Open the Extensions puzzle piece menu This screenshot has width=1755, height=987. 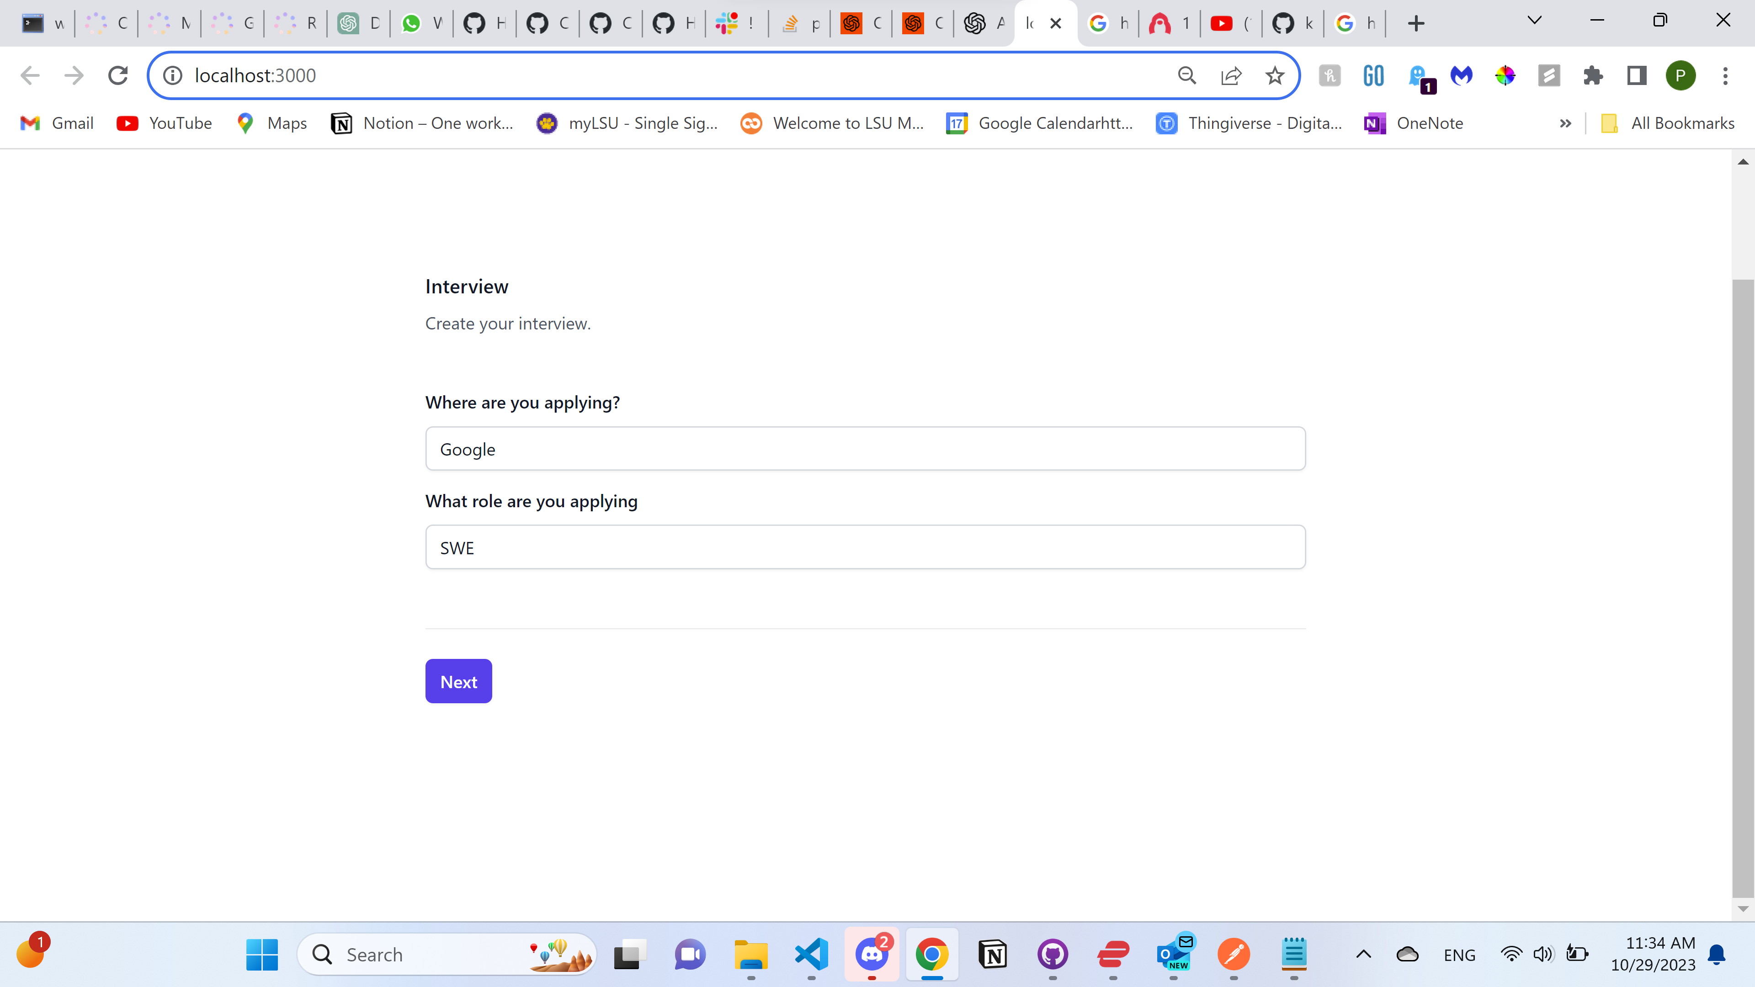[1593, 75]
